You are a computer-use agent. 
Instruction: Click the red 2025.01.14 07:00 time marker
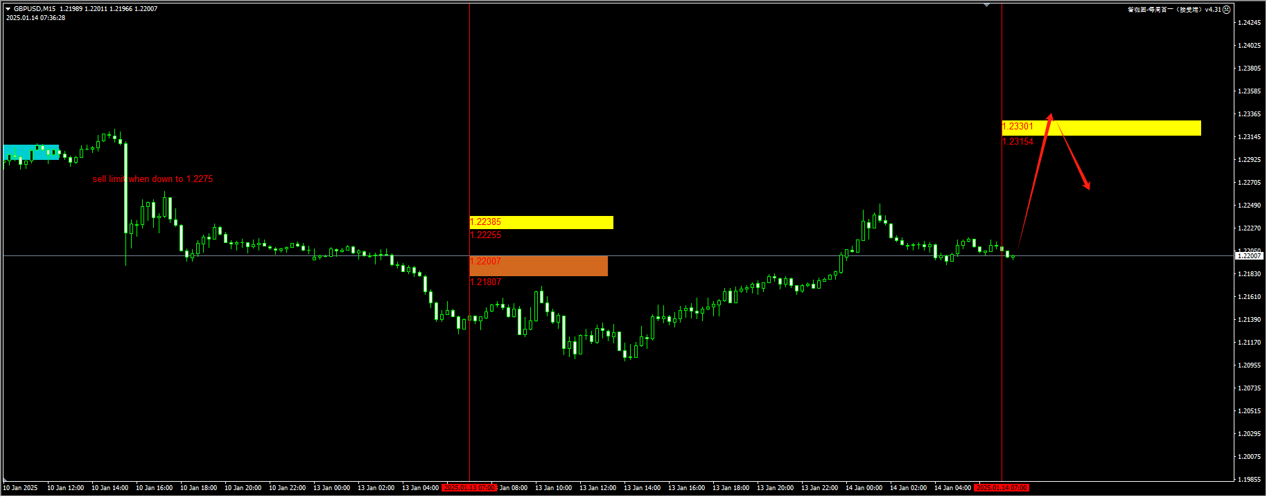(1002, 488)
